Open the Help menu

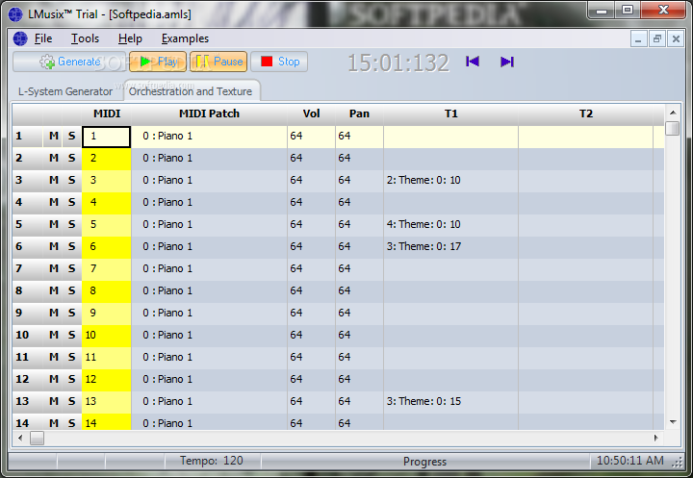(130, 38)
